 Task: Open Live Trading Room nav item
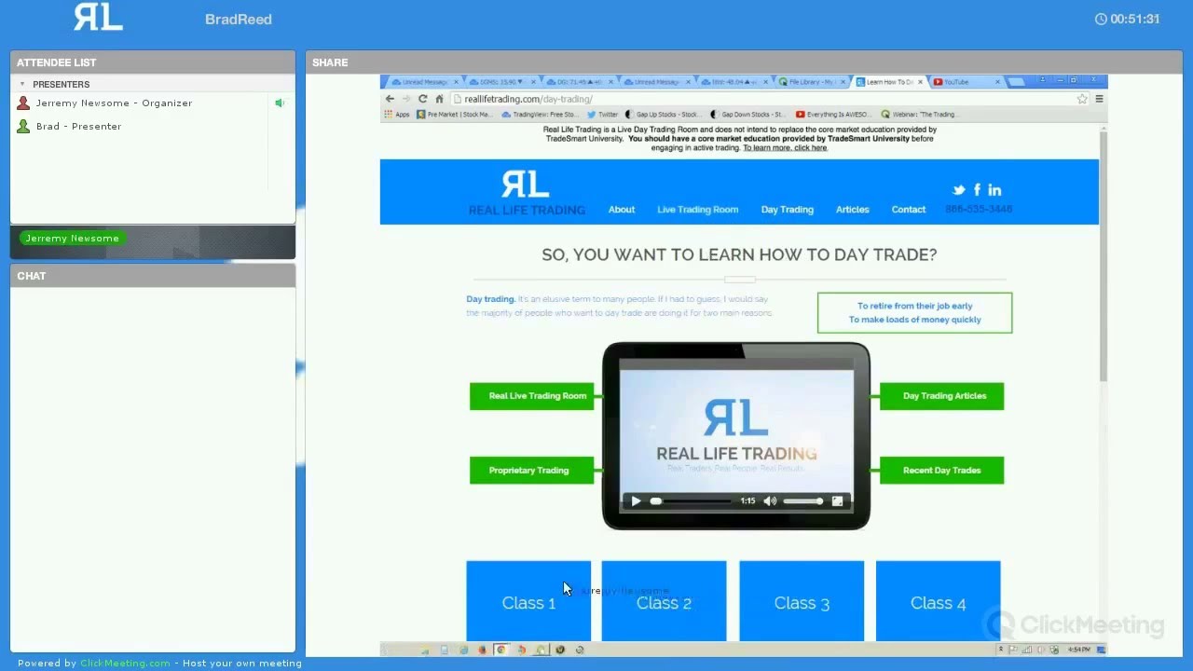coord(697,210)
